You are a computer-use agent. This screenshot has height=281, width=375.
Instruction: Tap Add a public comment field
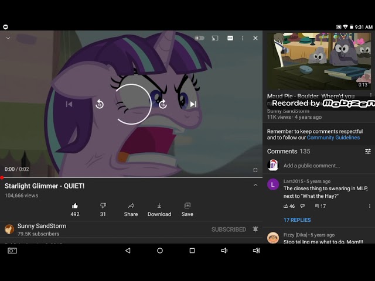click(311, 166)
